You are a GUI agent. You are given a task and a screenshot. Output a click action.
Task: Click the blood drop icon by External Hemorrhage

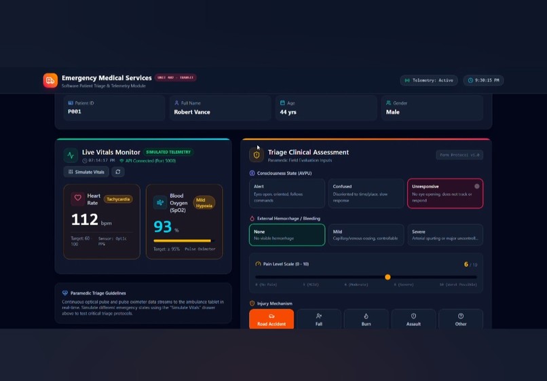(x=252, y=219)
